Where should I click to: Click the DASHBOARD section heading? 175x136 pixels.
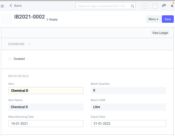click(16, 44)
